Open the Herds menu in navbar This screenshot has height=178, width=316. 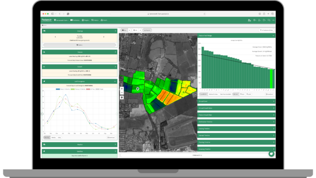point(95,20)
